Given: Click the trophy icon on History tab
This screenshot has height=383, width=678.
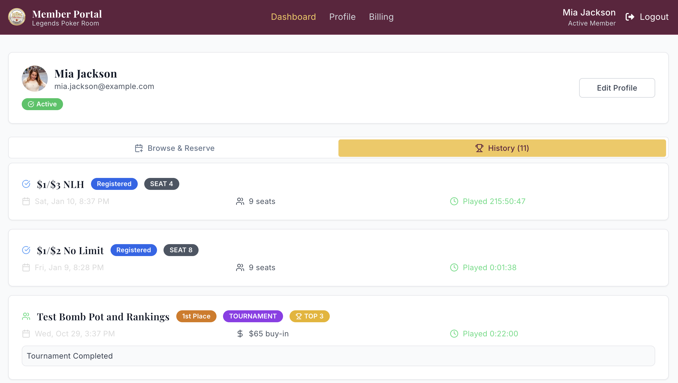Looking at the screenshot, I should pos(479,148).
